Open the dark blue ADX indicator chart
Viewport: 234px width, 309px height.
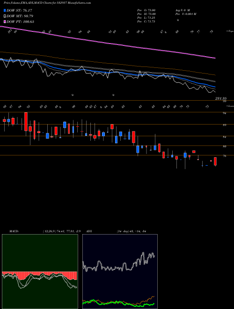point(120,272)
